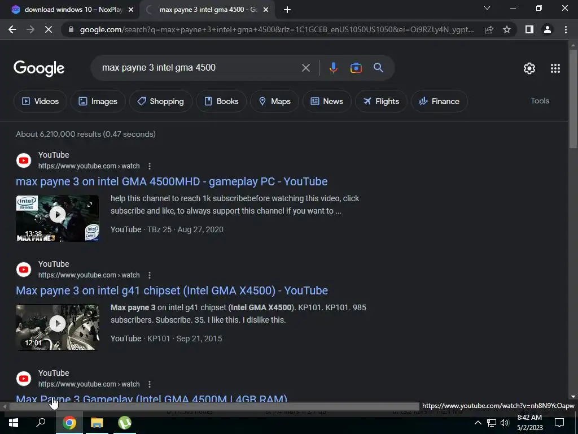Viewport: 578px width, 434px height.
Task: Clear the search query text
Action: click(306, 68)
